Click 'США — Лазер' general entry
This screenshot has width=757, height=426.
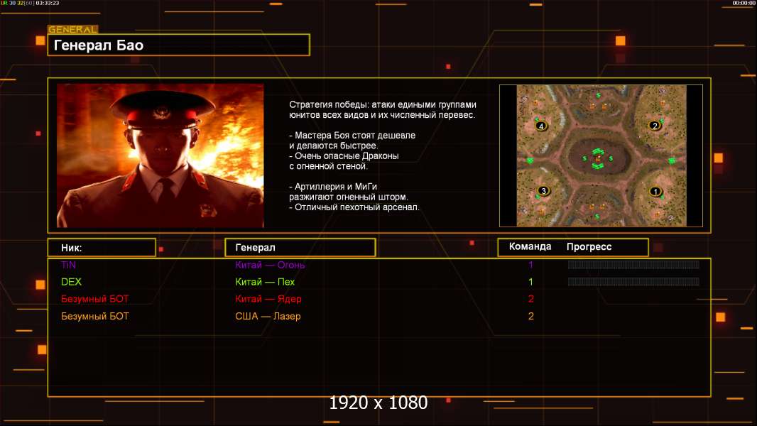(268, 317)
